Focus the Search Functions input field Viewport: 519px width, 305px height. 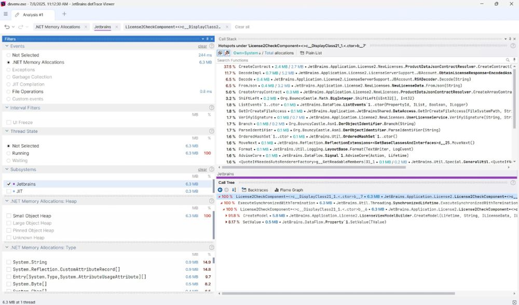(361, 60)
